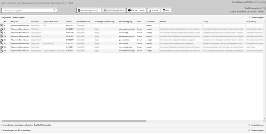Image resolution: width=266 pixels, height=134 pixels.
Task: Sort by Organisation / Firma column header
Action: pos(51,22)
